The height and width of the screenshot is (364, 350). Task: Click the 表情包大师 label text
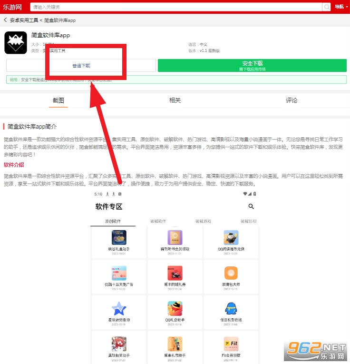click(231, 284)
